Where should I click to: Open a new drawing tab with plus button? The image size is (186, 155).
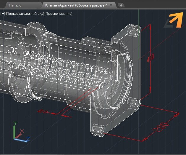pos(121,5)
